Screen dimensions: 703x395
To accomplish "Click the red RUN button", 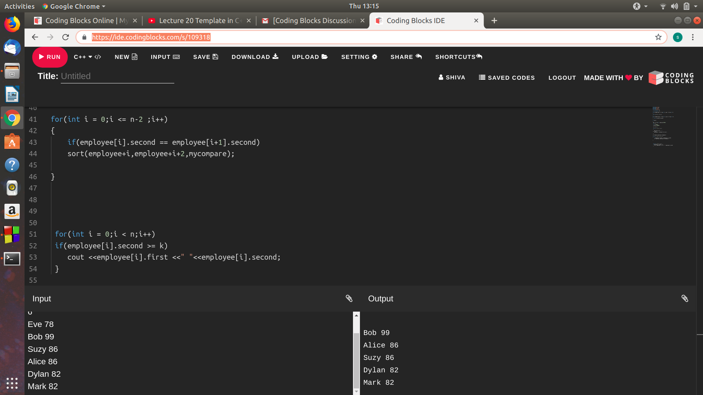I will (50, 57).
